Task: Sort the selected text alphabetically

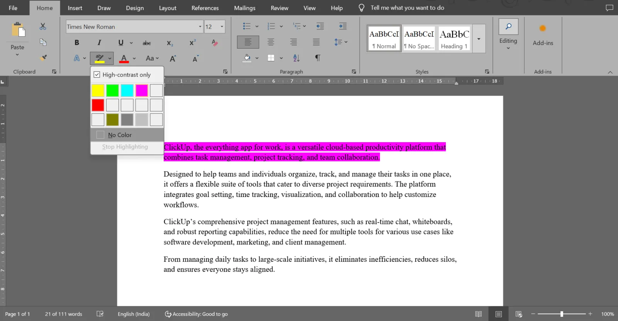Action: (x=296, y=58)
